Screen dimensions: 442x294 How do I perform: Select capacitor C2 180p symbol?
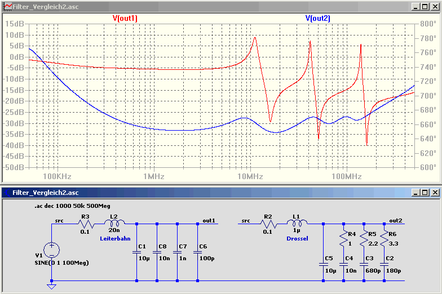tap(384, 265)
